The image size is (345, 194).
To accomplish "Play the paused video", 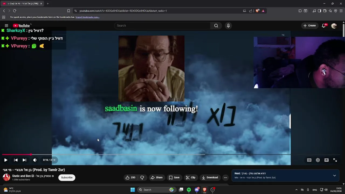I will coord(6,160).
